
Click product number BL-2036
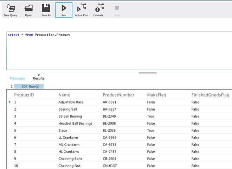[x=109, y=131]
